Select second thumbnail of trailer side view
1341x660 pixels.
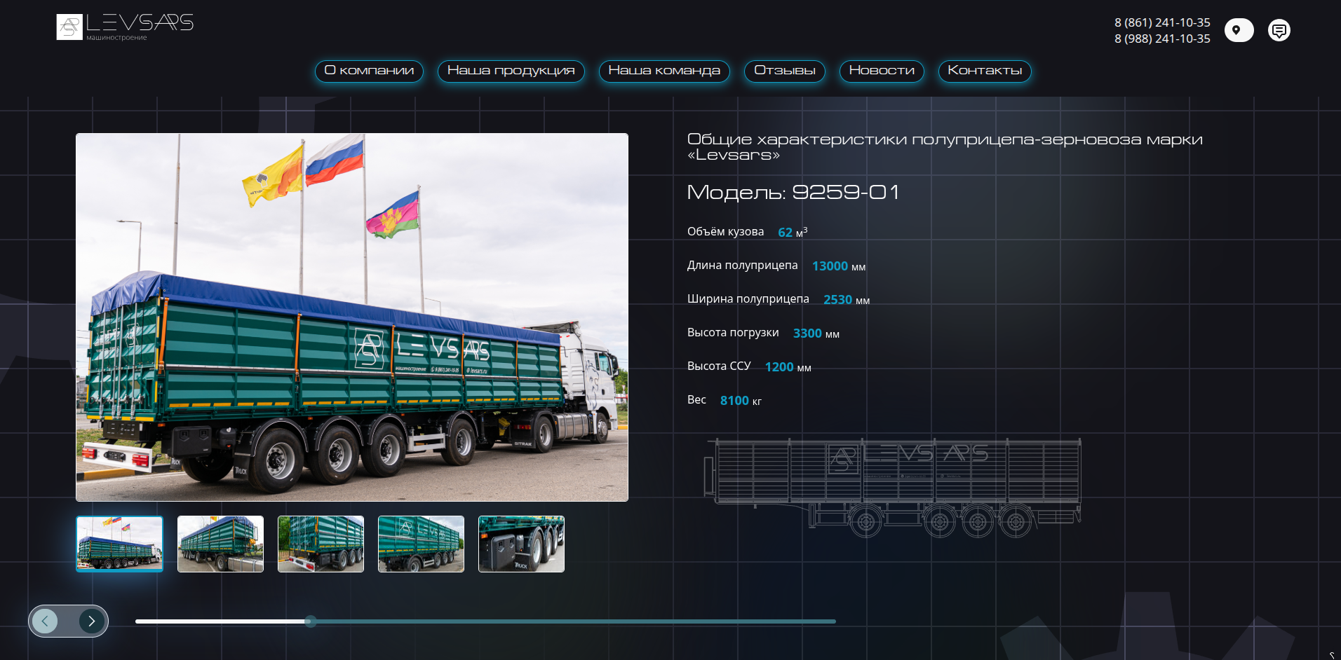pyautogui.click(x=220, y=544)
